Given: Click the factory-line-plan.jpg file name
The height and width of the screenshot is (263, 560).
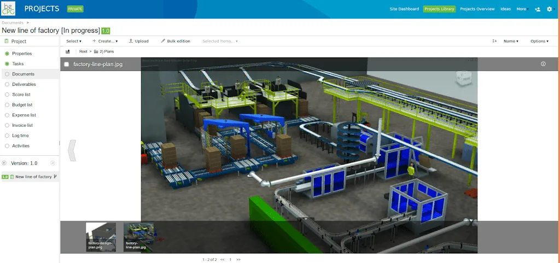Looking at the screenshot, I should pos(98,65).
